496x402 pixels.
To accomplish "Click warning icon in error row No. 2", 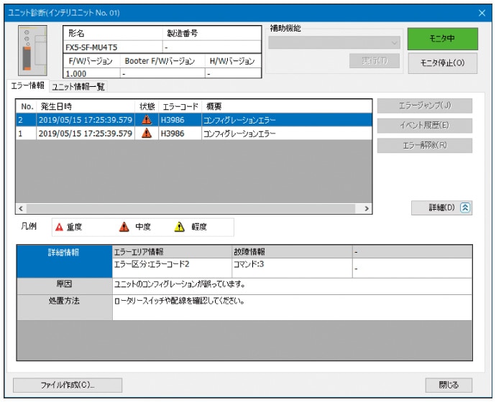I will [147, 120].
